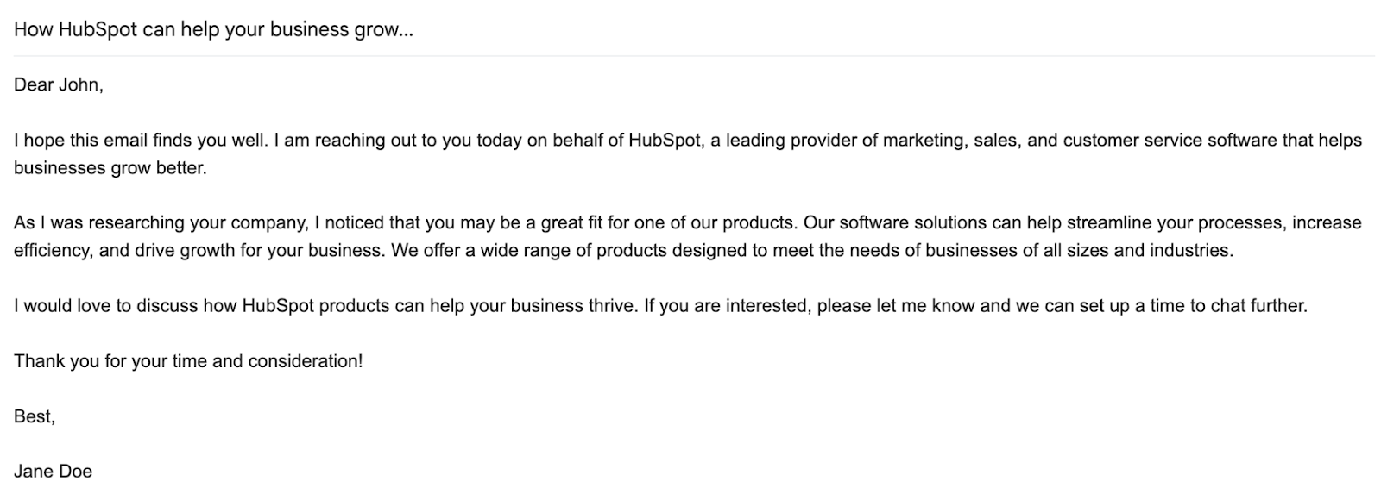Click 'I hope this email finds you well'
1381x500 pixels.
click(141, 140)
